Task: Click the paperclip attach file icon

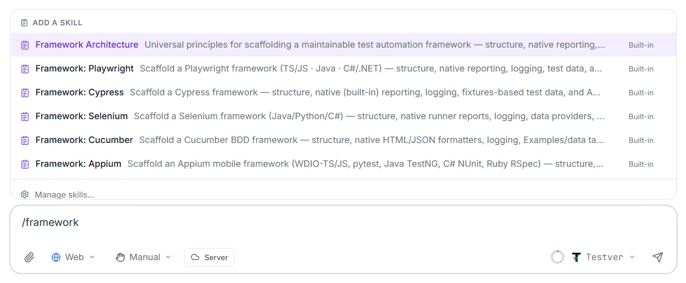Action: (x=29, y=257)
